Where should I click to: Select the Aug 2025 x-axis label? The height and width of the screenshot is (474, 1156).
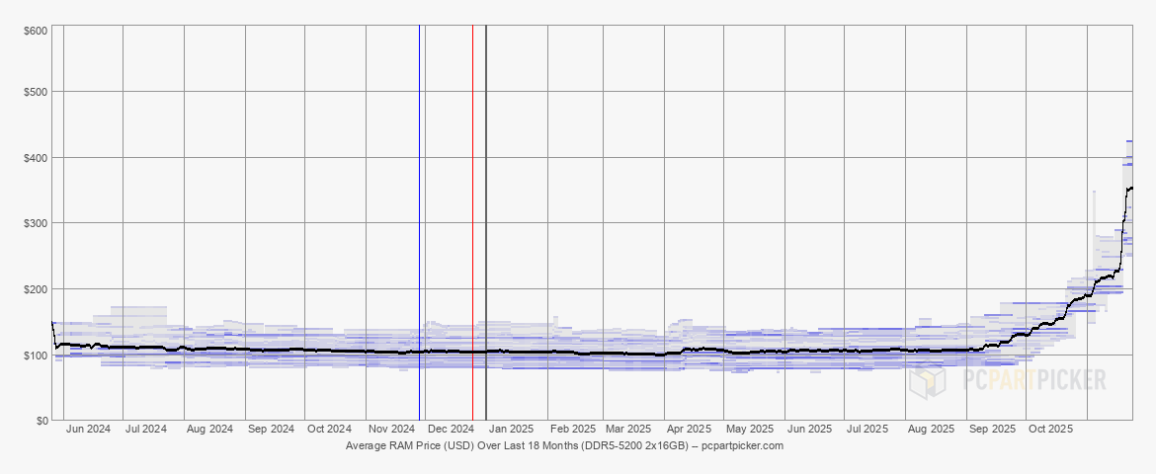(x=931, y=430)
